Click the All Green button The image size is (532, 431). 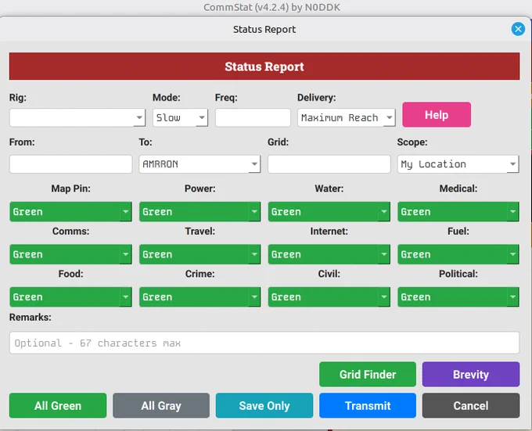58,405
